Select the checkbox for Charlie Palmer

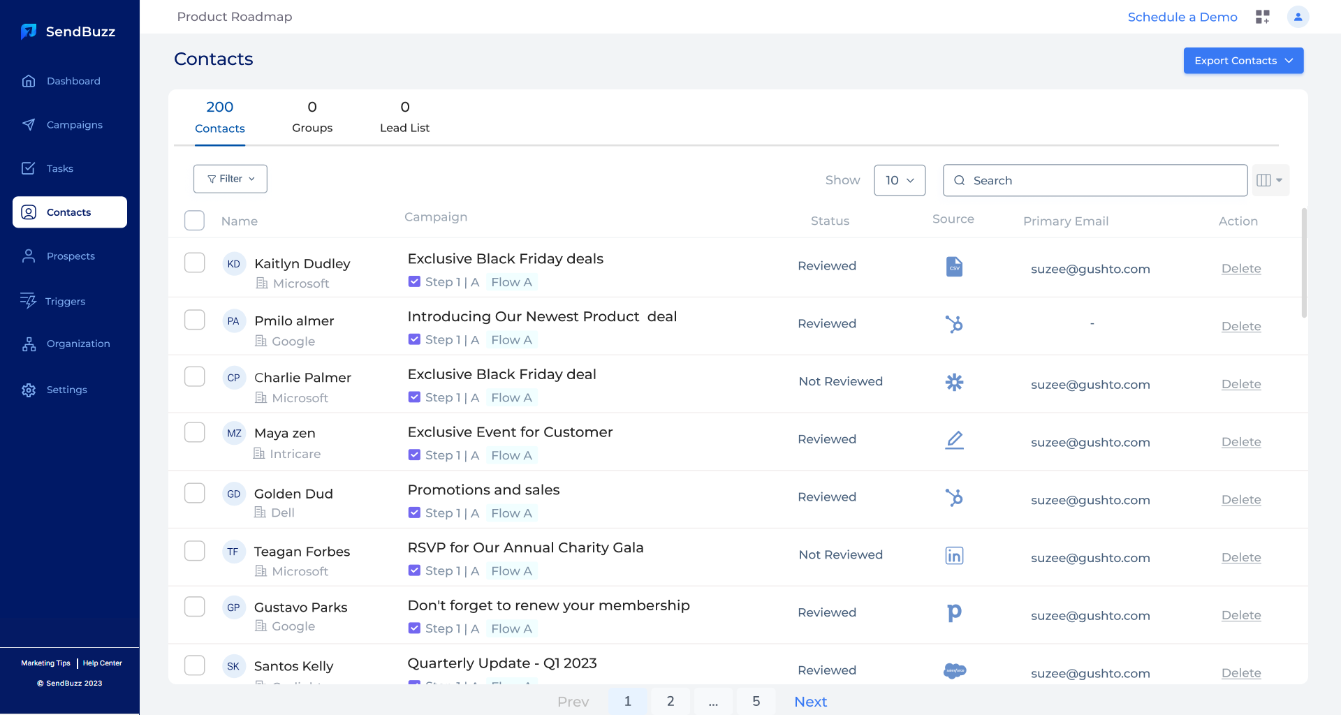(x=194, y=377)
